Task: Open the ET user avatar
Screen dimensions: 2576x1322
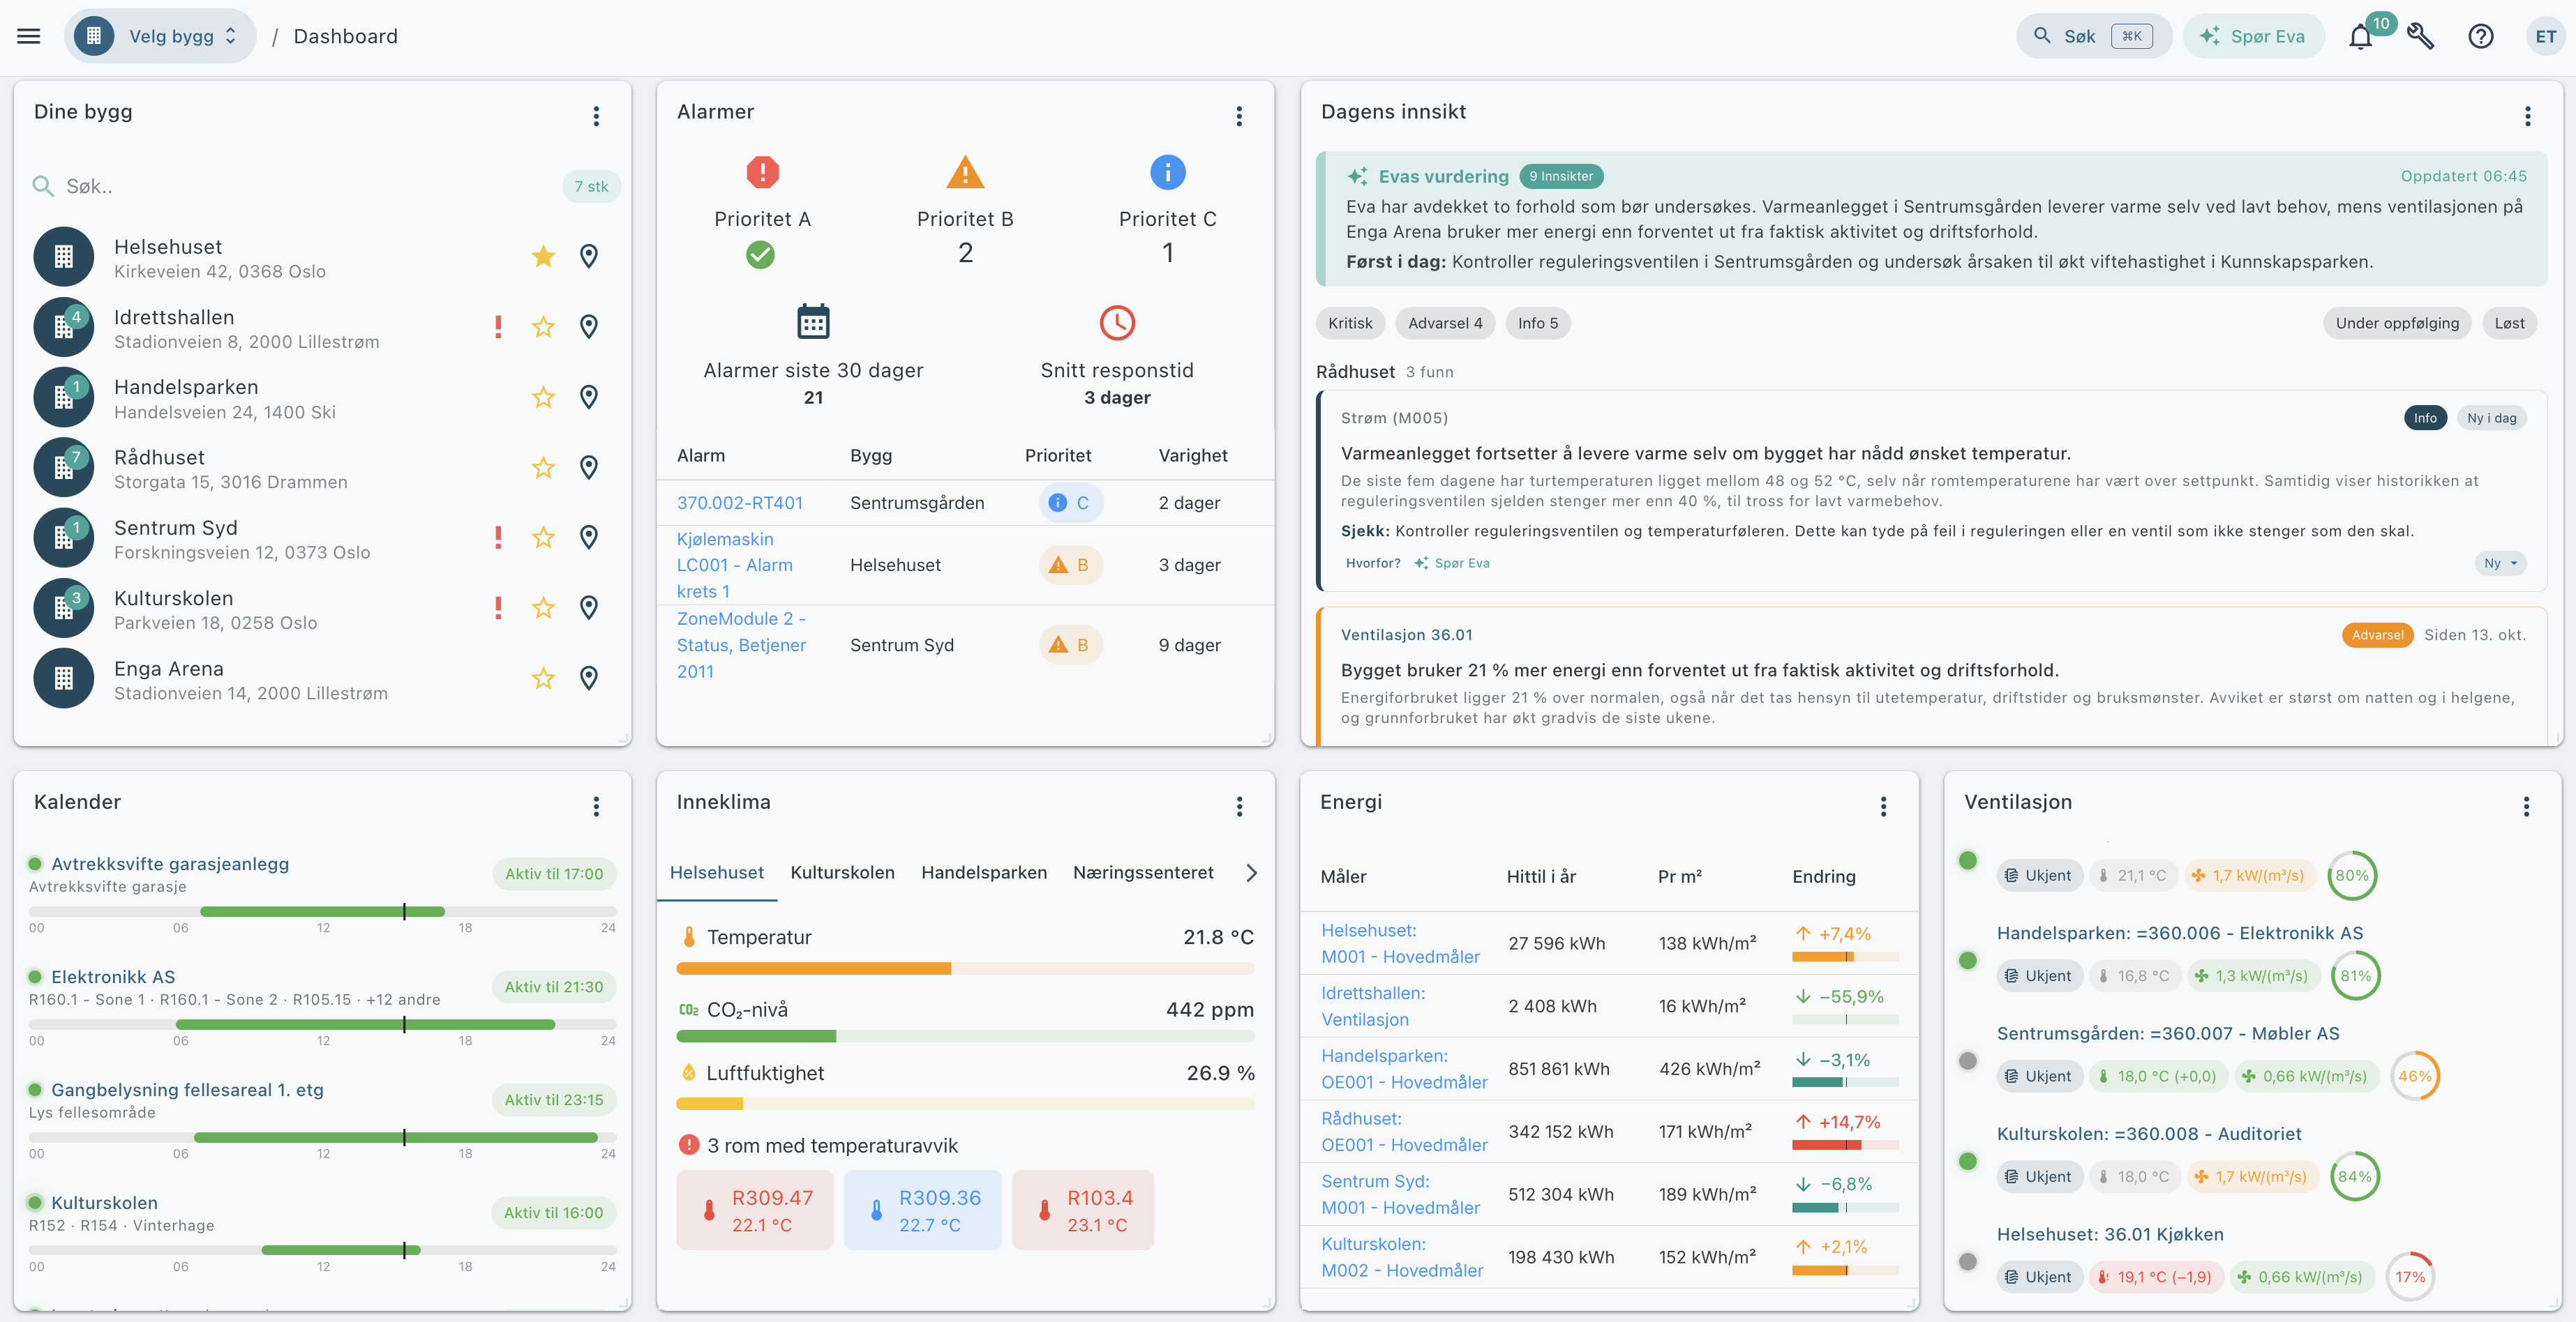Action: click(x=2545, y=37)
